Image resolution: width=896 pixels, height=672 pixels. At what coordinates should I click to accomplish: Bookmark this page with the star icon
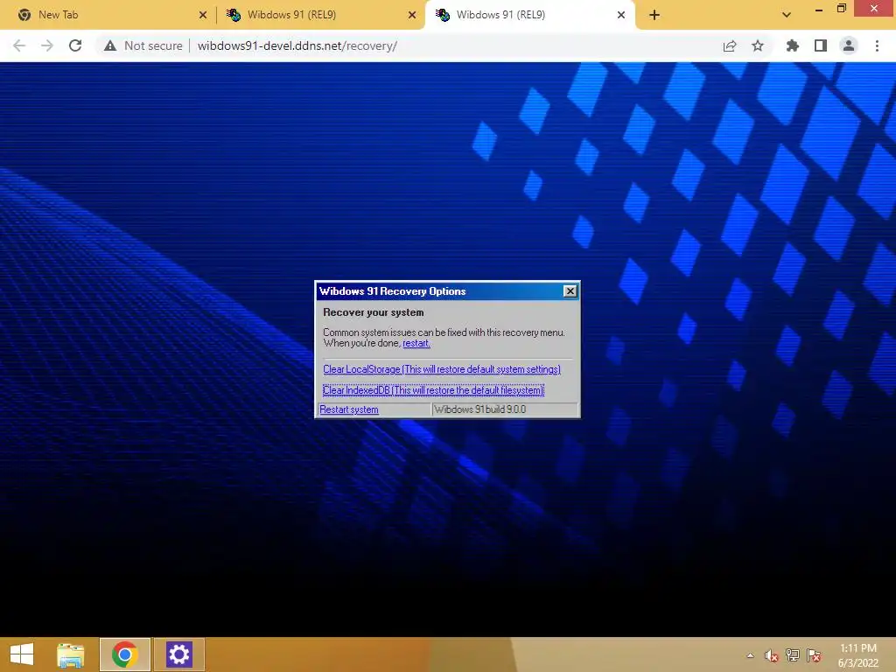758,45
